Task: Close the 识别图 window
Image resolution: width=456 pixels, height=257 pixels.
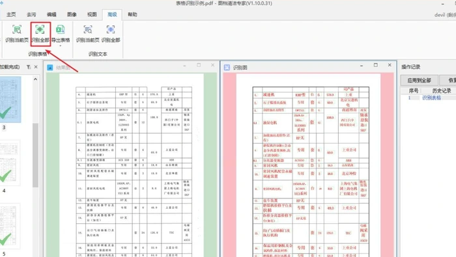Action: tap(390, 65)
